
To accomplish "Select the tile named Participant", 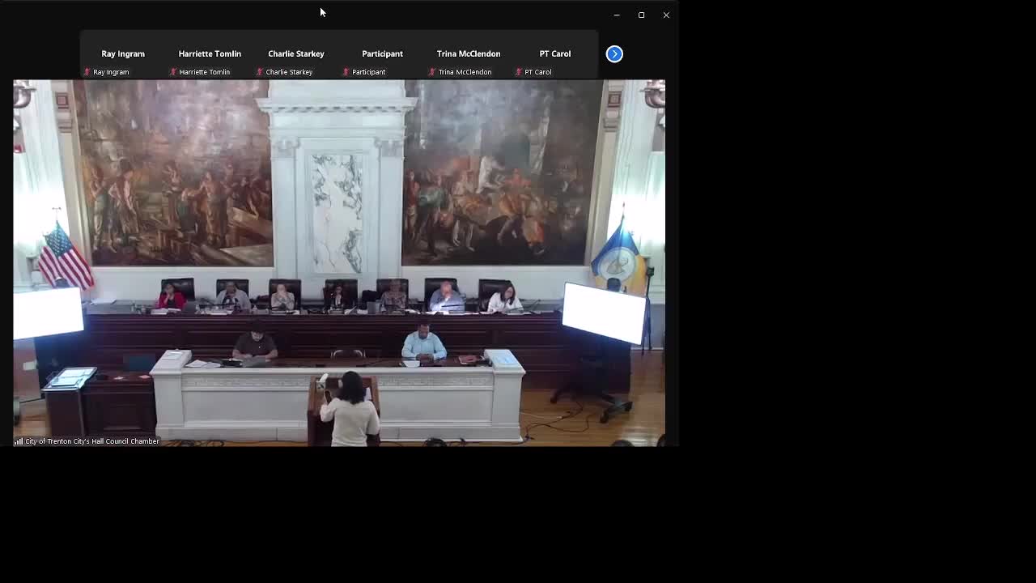I will click(382, 53).
